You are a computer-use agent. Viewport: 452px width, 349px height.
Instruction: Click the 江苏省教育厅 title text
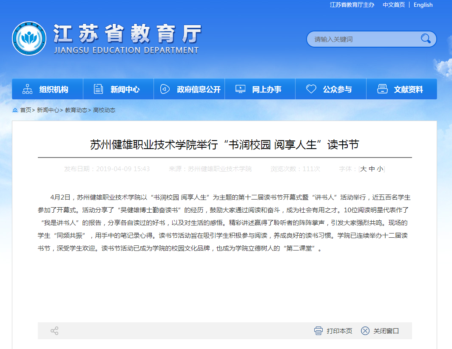point(127,34)
